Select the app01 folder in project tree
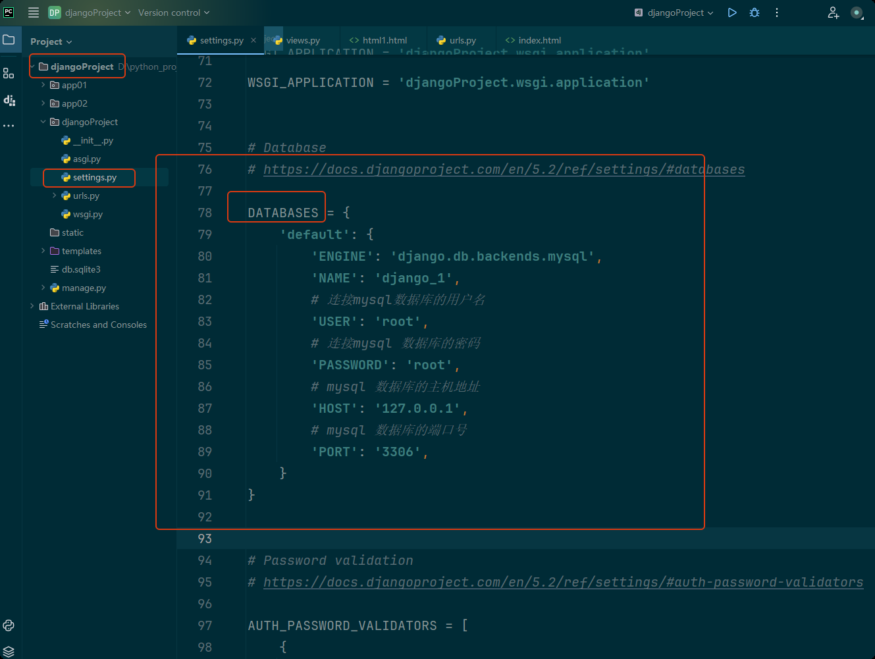875x659 pixels. click(x=74, y=85)
